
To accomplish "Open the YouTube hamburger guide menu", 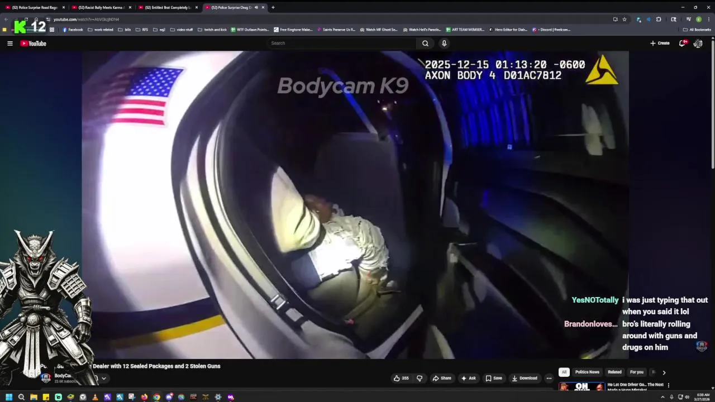I will click(9, 43).
